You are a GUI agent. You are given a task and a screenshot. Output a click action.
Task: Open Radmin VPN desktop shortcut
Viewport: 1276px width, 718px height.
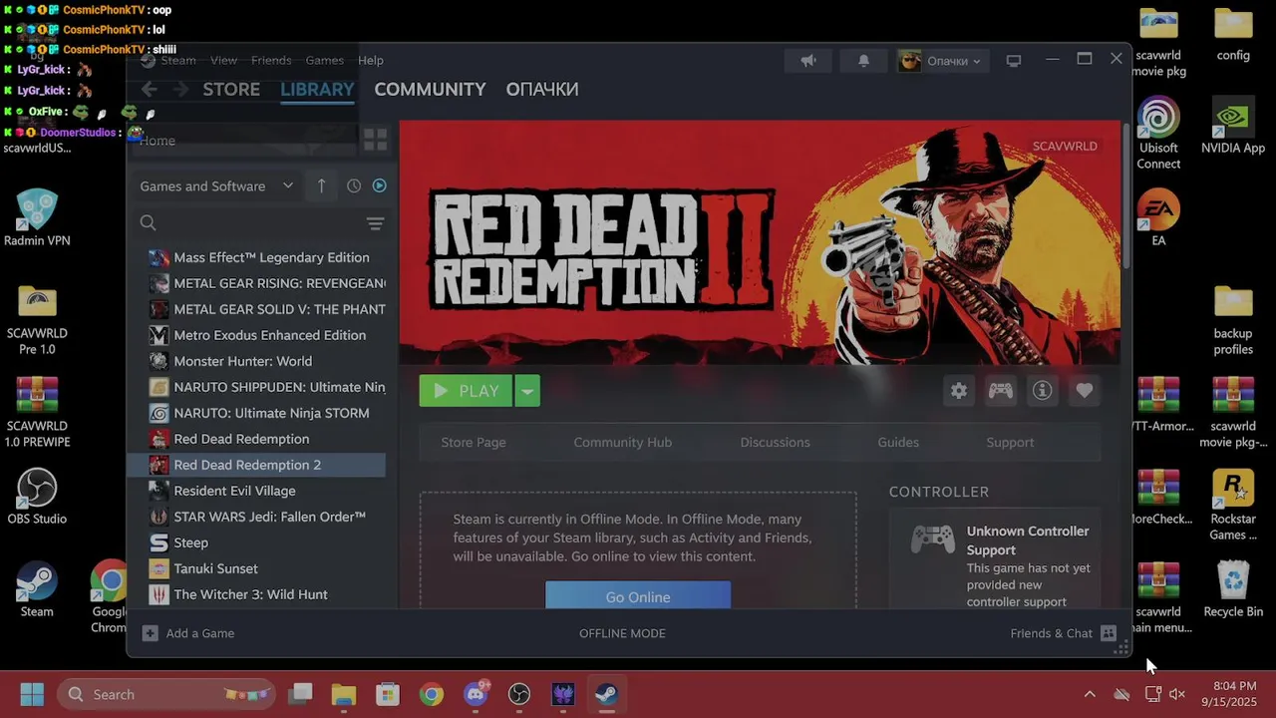37,217
